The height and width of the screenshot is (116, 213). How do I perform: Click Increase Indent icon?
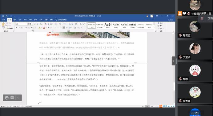(73, 24)
